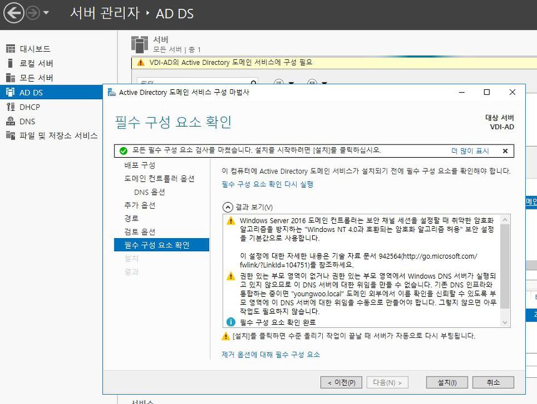This screenshot has width=537, height=404.
Task: Click 'Rerun prerequisites check' link
Action: [x=267, y=185]
